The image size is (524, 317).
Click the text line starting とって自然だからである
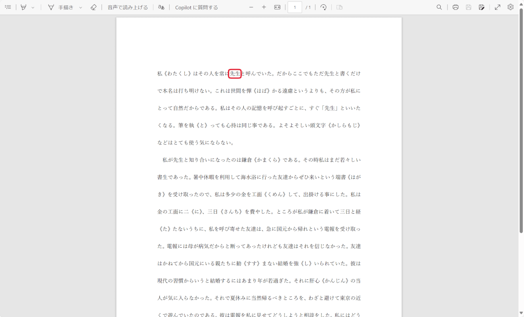click(259, 108)
